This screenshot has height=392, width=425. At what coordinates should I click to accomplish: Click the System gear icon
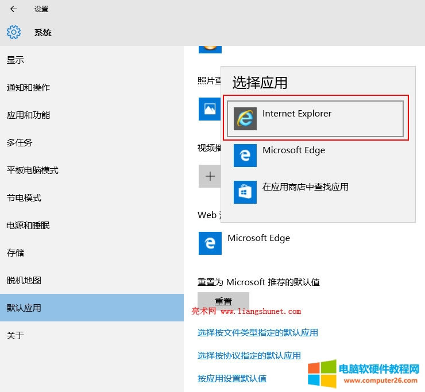pyautogui.click(x=14, y=32)
